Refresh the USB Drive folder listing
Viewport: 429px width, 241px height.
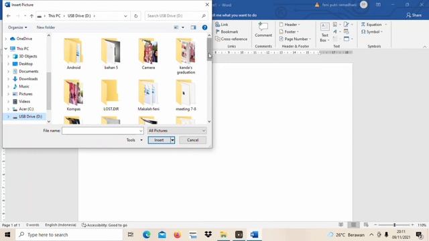click(135, 16)
